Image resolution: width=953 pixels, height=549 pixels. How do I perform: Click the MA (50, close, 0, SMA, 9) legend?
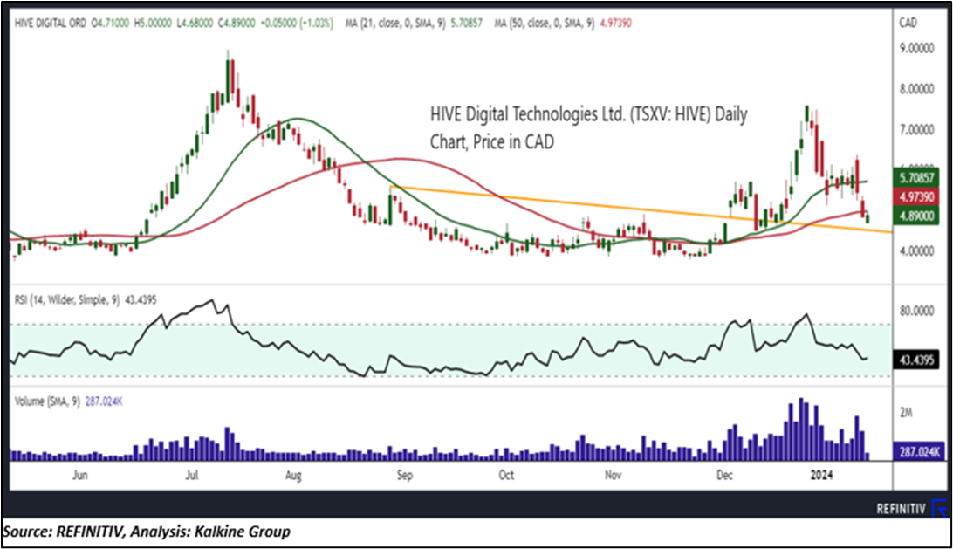545,24
